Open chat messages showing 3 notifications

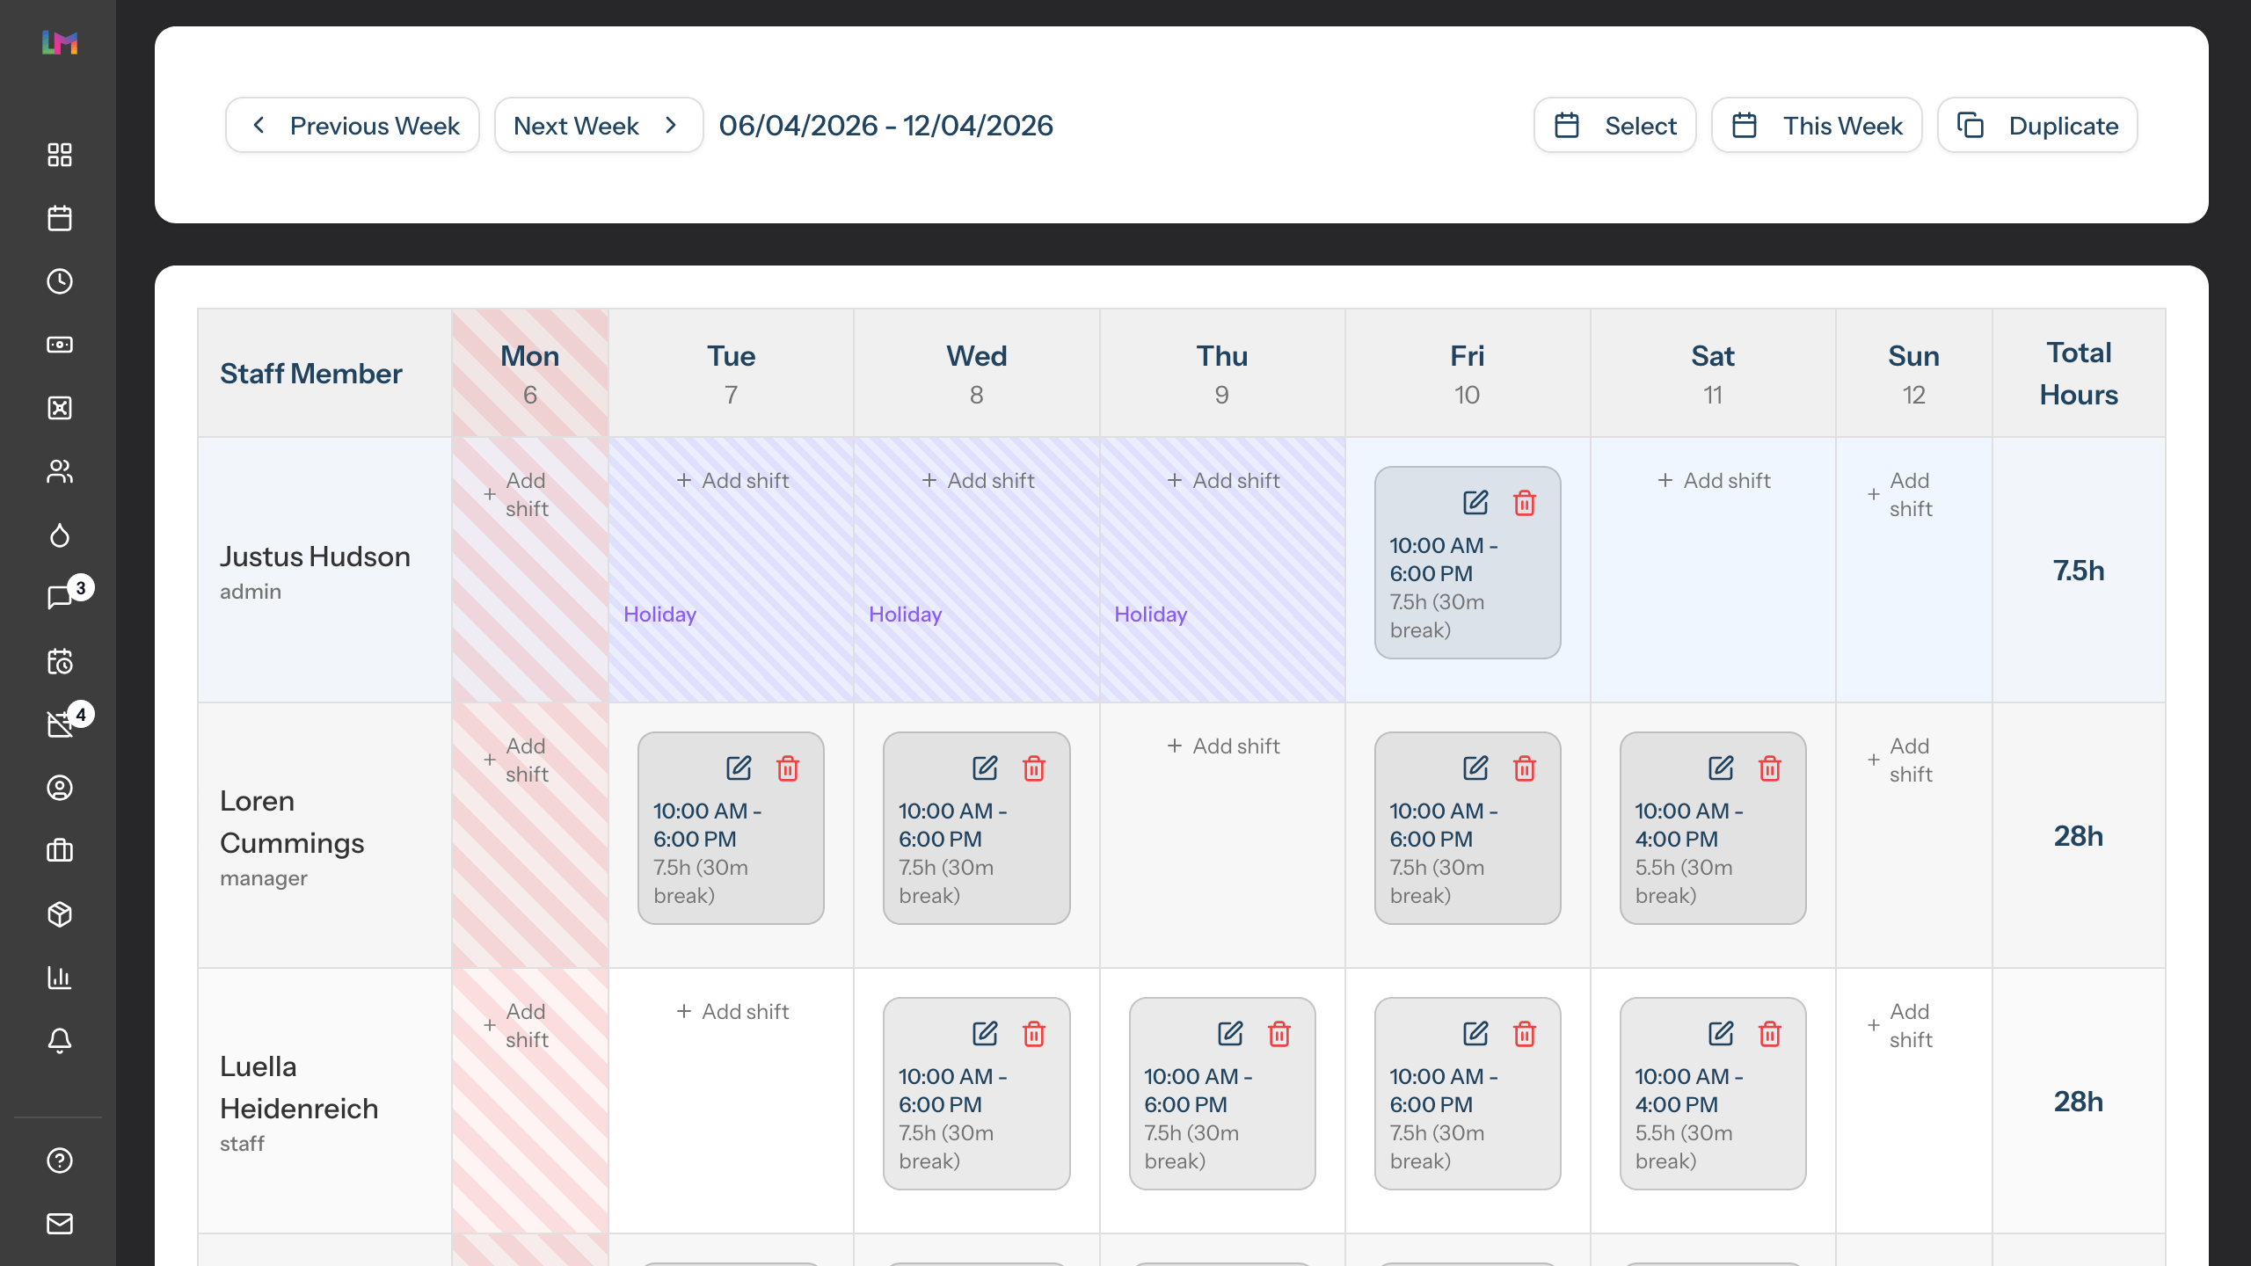pyautogui.click(x=59, y=591)
